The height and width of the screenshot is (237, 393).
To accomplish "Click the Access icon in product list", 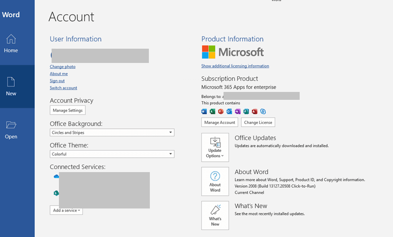I will click(254, 111).
